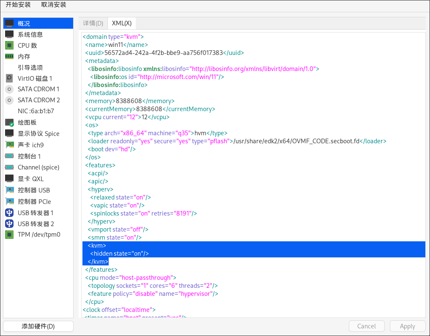Click the Add Hardware button
This screenshot has height=336, width=430.
pos(38,326)
